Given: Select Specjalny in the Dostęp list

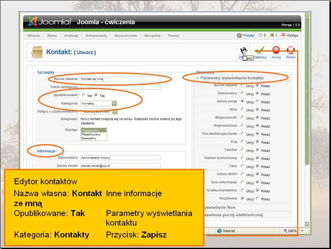Looking at the screenshot, I should (94, 138).
